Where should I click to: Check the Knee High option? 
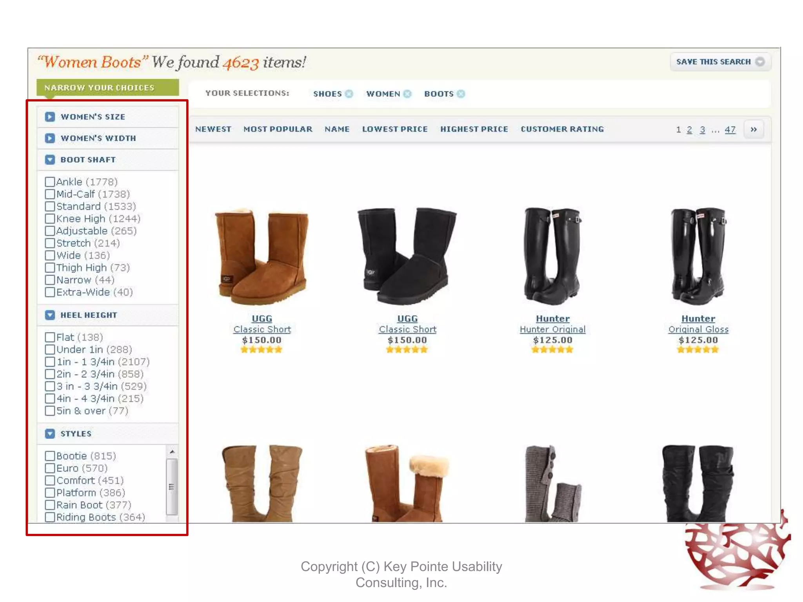click(50, 218)
